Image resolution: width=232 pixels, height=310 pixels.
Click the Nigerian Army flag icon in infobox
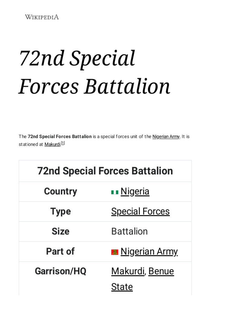point(115,252)
